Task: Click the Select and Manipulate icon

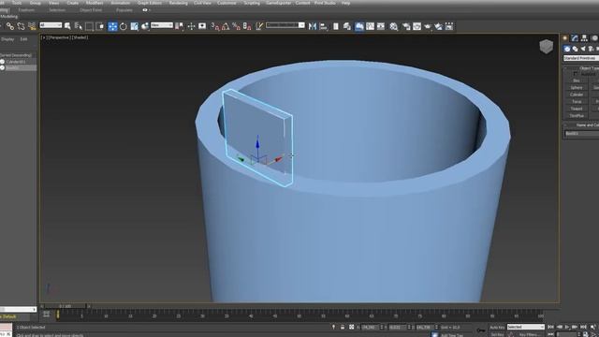Action: click(191, 26)
